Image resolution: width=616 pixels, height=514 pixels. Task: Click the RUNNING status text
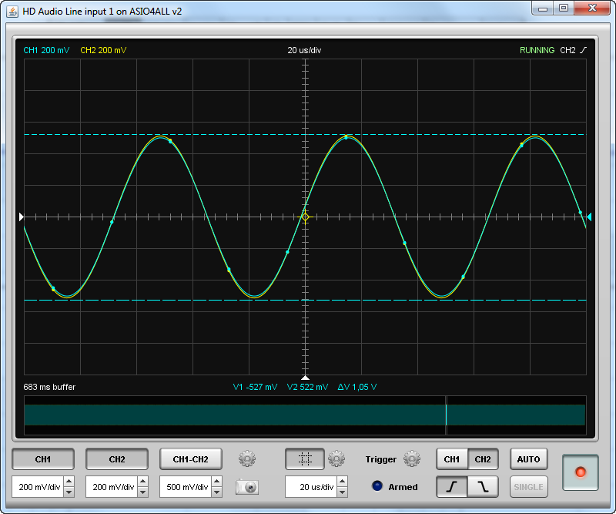tap(537, 50)
